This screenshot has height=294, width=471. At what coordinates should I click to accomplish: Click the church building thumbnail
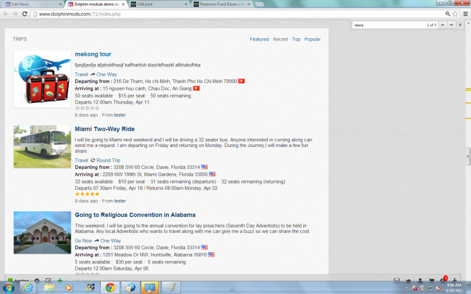tap(42, 232)
